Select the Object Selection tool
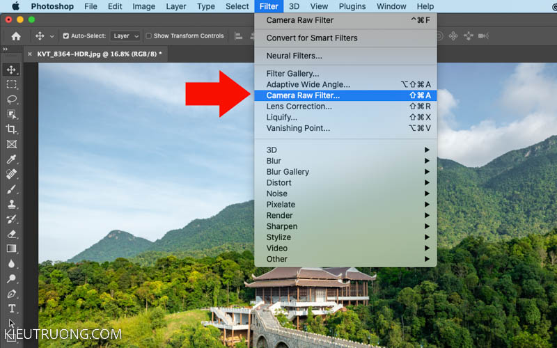Image resolution: width=557 pixels, height=348 pixels. tap(11, 114)
